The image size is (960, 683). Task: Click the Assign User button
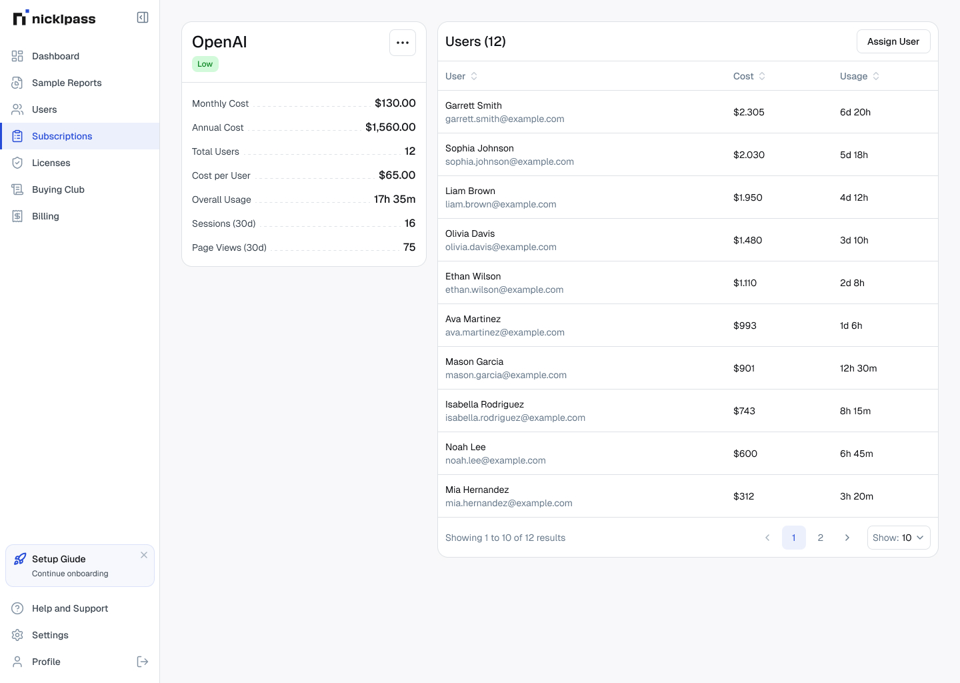coord(893,41)
